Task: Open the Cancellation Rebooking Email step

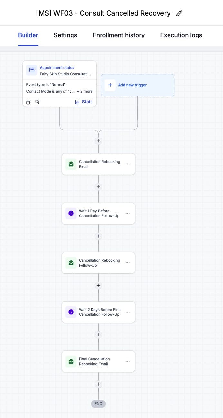Action: (98, 164)
